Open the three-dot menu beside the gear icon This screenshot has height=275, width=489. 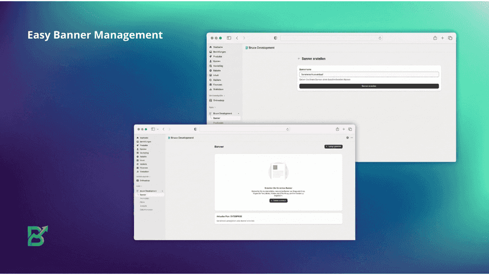352,137
